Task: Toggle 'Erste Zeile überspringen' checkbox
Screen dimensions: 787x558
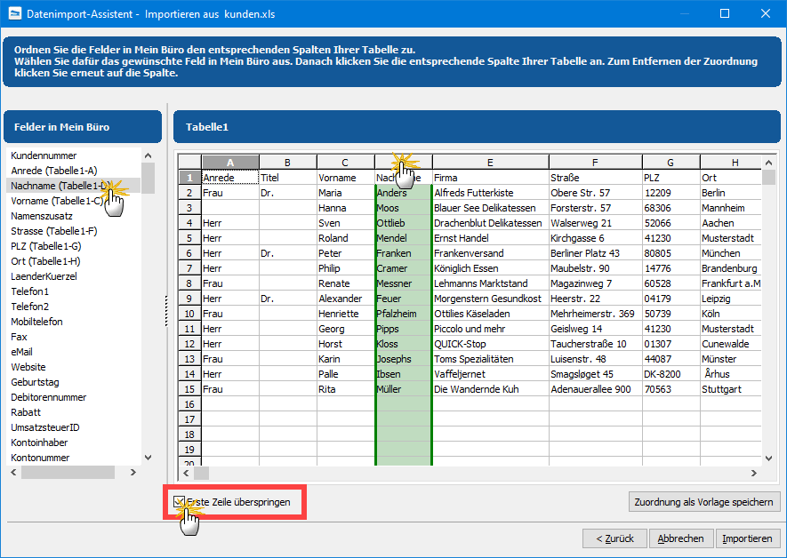Action: [x=179, y=502]
